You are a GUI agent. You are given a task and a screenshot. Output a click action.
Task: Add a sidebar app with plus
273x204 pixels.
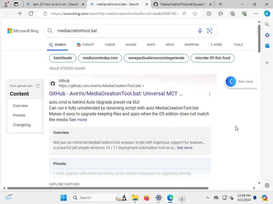267,63
